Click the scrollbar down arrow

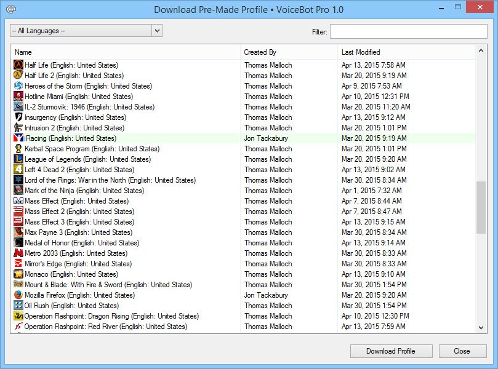[481, 328]
